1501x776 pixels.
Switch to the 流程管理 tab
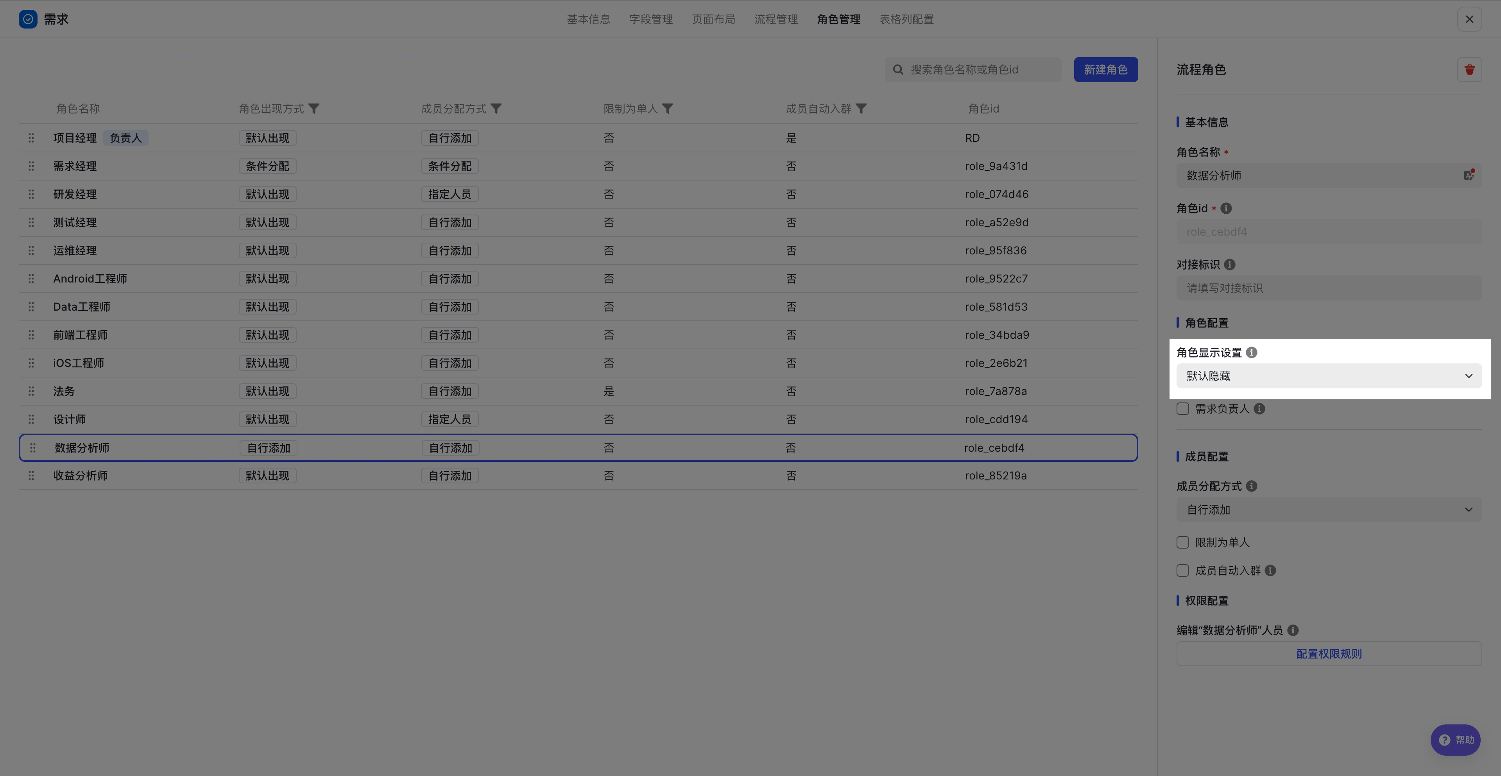[x=776, y=19]
